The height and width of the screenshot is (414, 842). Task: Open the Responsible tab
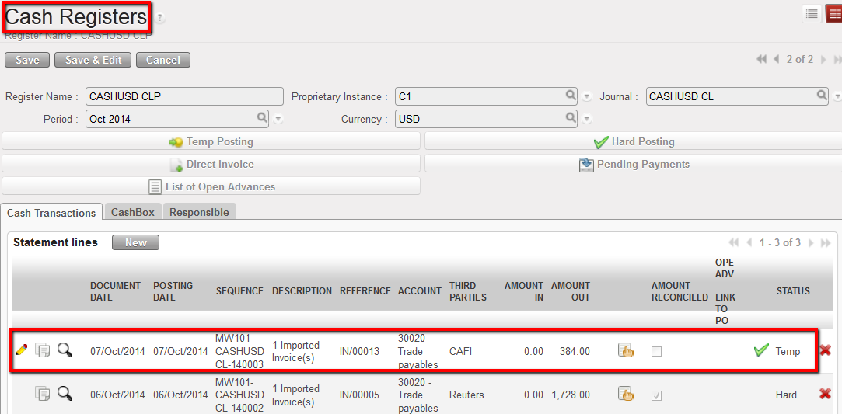coord(199,212)
